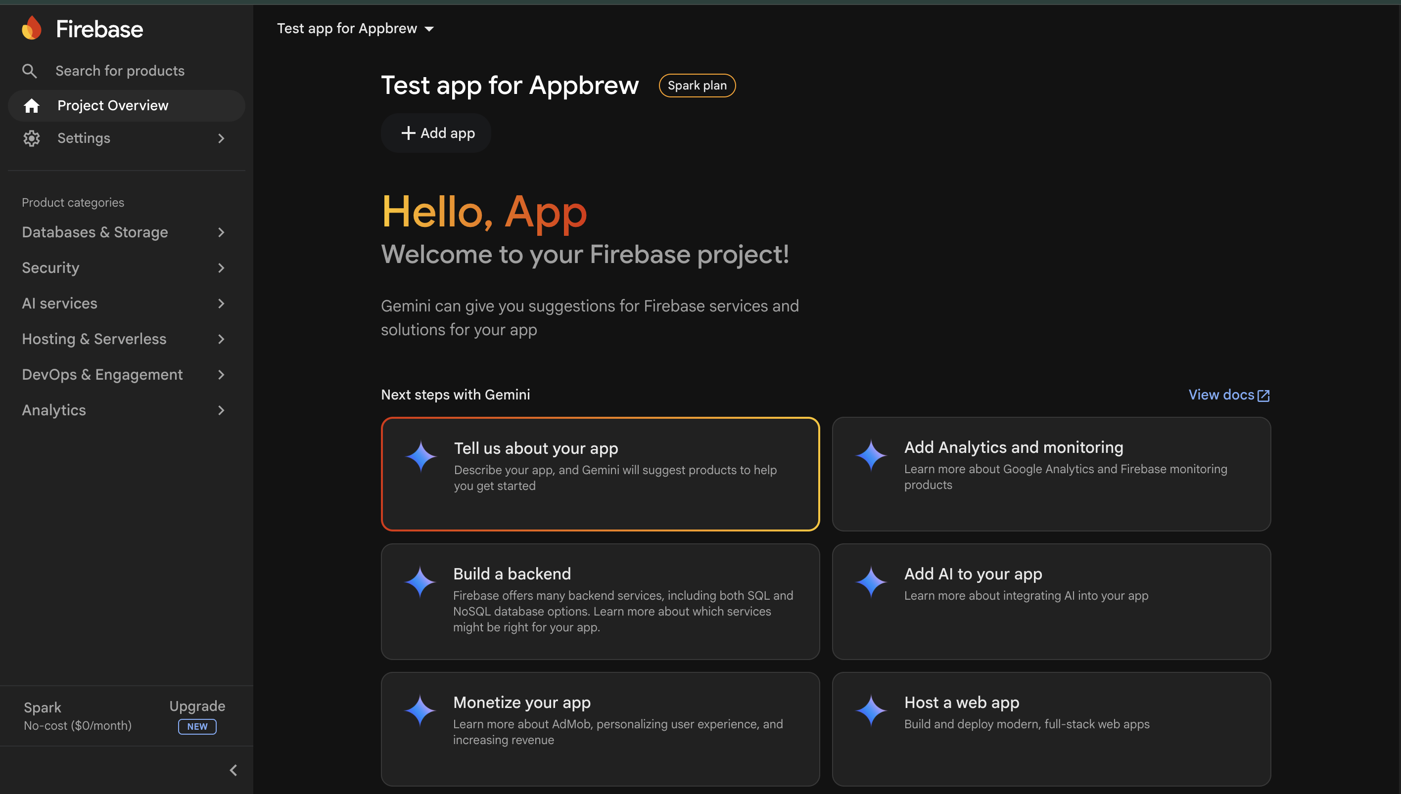Click the plus icon on Add app
Screen dimensions: 1401x794
408,133
